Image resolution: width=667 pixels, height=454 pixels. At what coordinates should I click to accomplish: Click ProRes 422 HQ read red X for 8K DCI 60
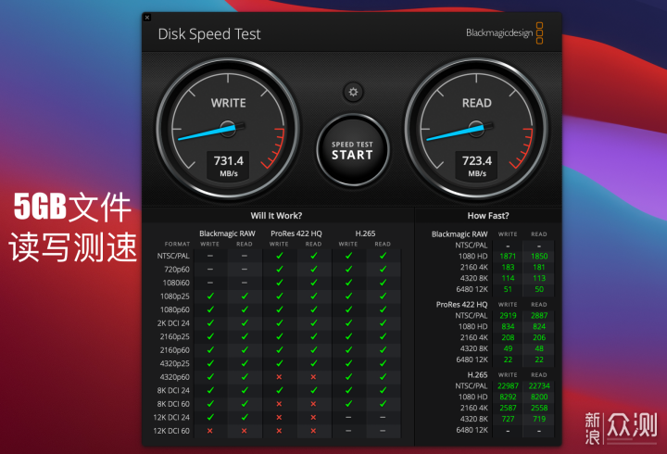[313, 404]
